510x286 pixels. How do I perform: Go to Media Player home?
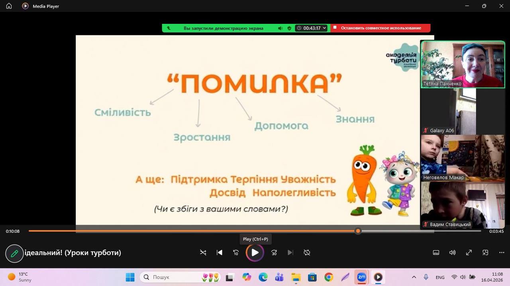(9, 6)
